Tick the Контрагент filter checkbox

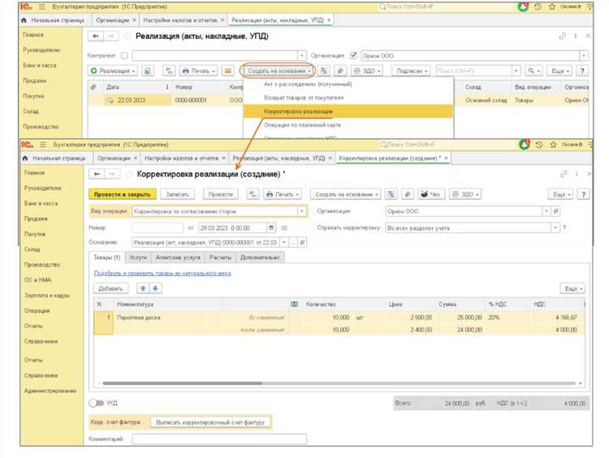[124, 55]
